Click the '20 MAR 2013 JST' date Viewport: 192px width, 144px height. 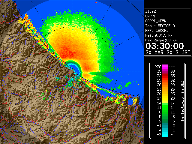coord(168,52)
